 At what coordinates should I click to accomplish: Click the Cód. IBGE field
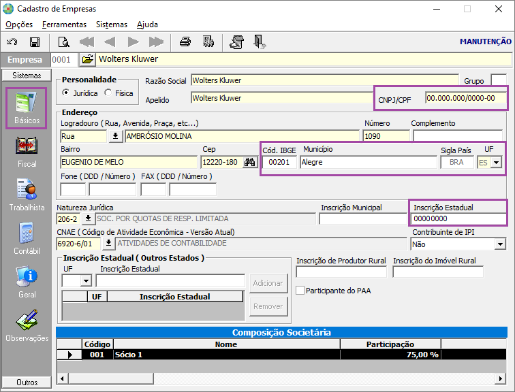279,162
